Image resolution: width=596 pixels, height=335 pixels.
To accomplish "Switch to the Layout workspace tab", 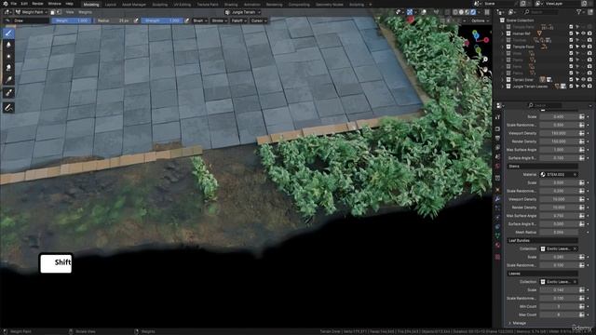I will [110, 5].
